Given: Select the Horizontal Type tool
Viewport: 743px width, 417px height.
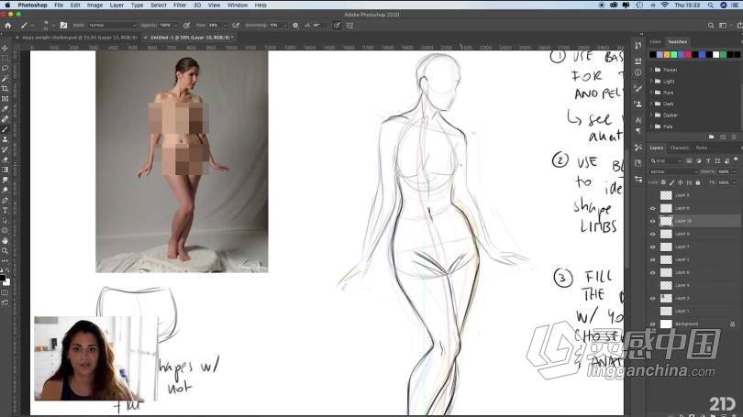Looking at the screenshot, I should 5,210.
